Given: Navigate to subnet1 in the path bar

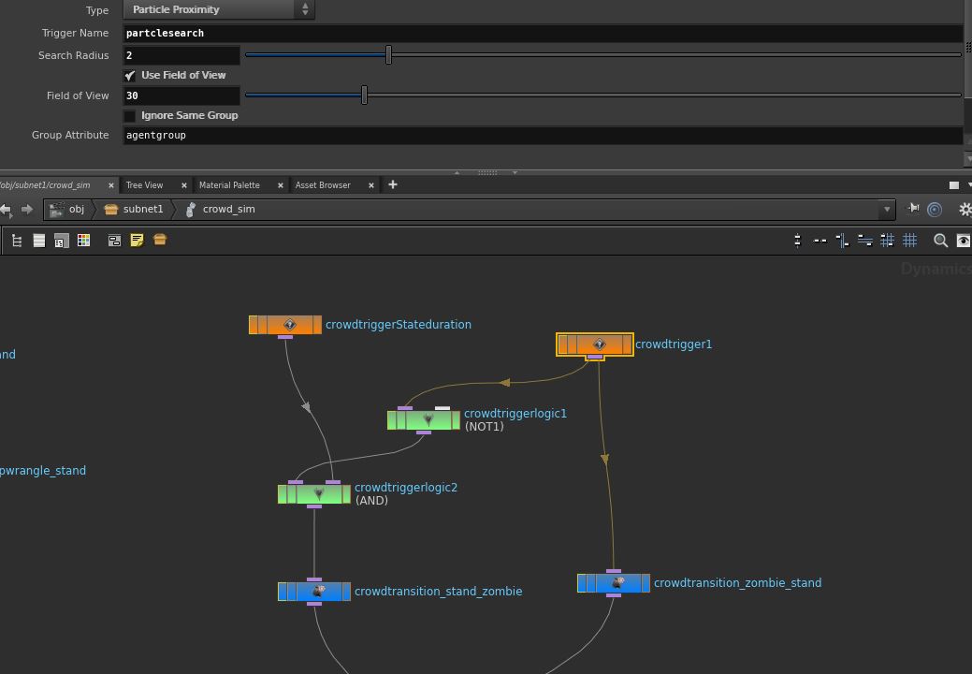Looking at the screenshot, I should pyautogui.click(x=134, y=210).
